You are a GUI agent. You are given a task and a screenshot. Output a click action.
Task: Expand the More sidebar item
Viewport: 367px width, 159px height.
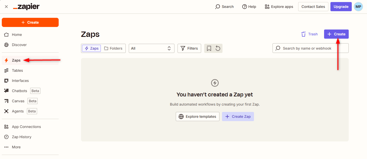click(16, 147)
